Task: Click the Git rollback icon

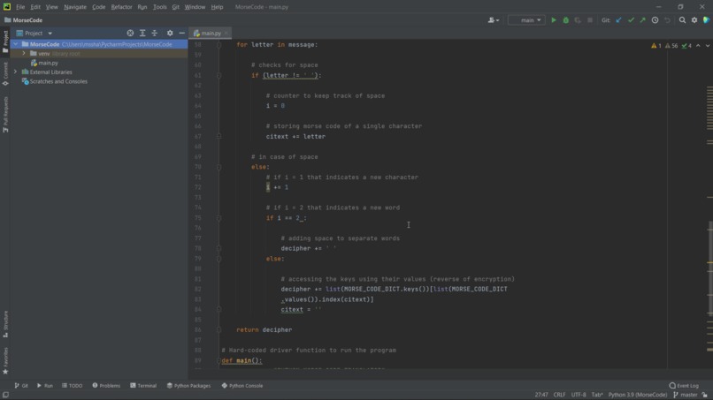Action: (x=667, y=20)
